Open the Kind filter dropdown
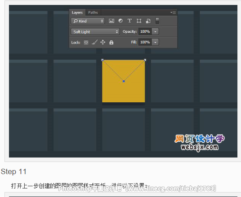Viewport: 241px width, 197px height. click(x=88, y=21)
